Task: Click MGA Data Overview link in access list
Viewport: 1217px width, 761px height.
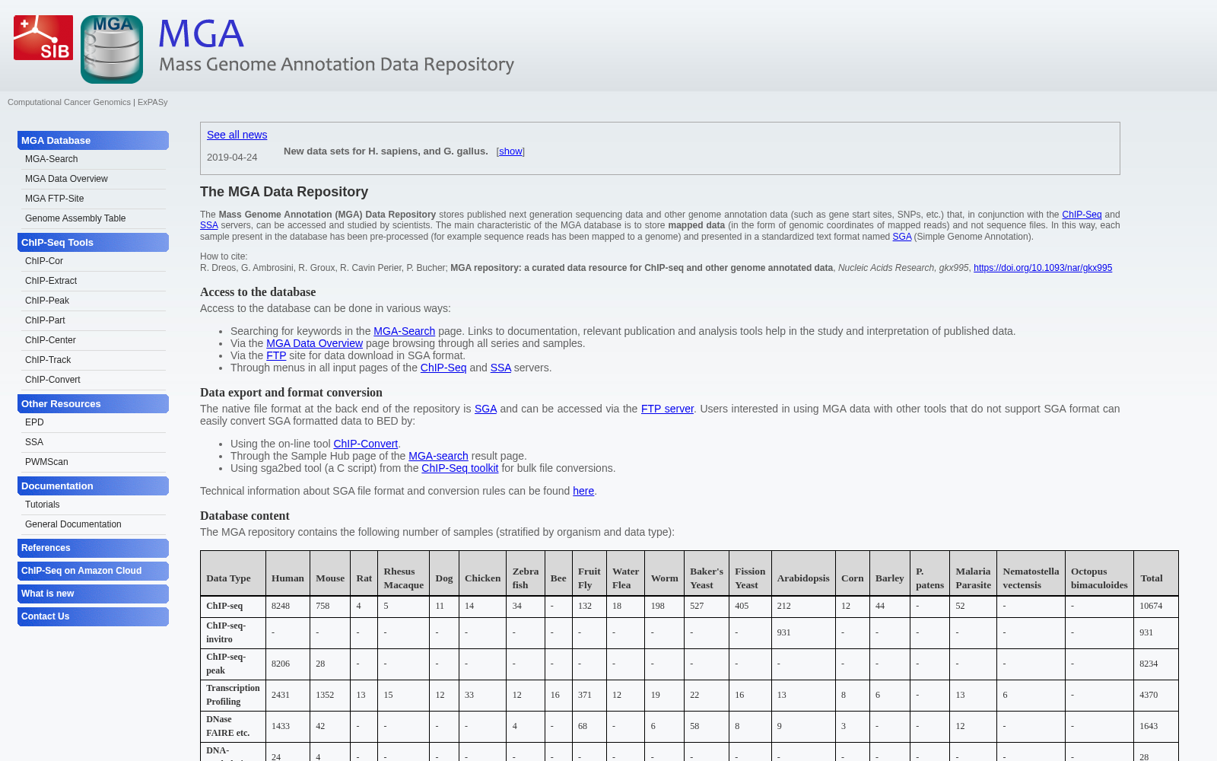Action: coord(314,343)
